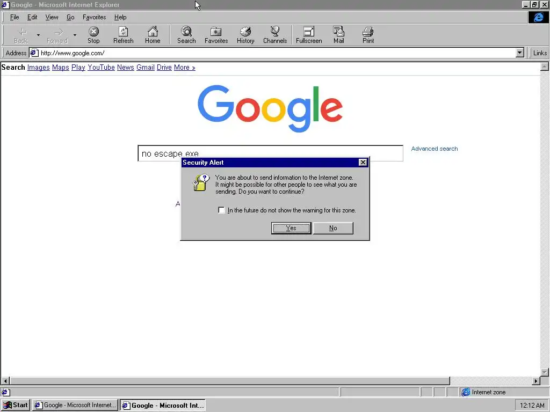Open the News link
The width and height of the screenshot is (550, 412).
pos(126,67)
